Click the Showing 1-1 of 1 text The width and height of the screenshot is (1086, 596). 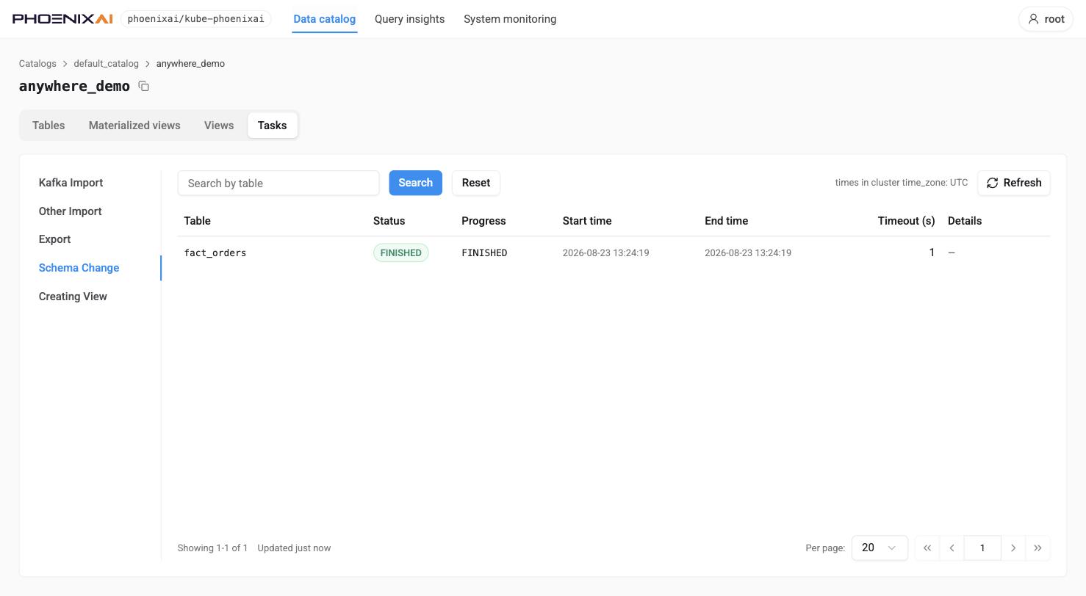[x=212, y=548]
